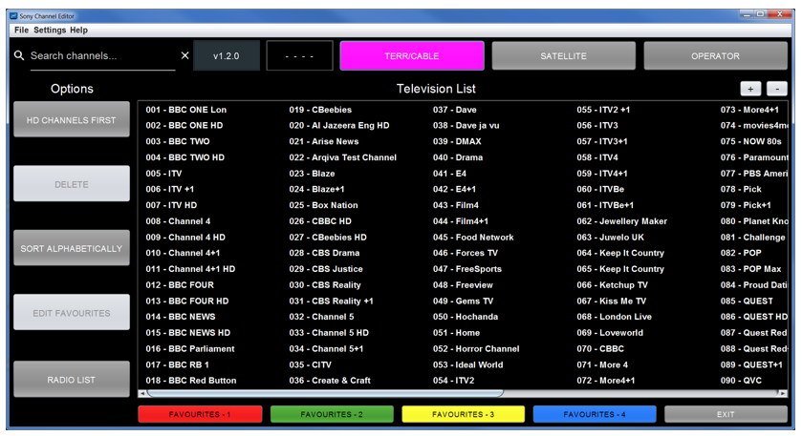The height and width of the screenshot is (436, 802).
Task: Switch to the OPERATOR source tab
Action: (x=715, y=56)
